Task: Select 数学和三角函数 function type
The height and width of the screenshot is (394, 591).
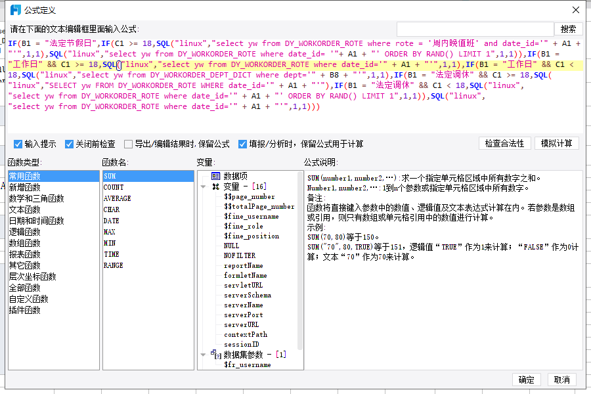Action: pos(54,198)
